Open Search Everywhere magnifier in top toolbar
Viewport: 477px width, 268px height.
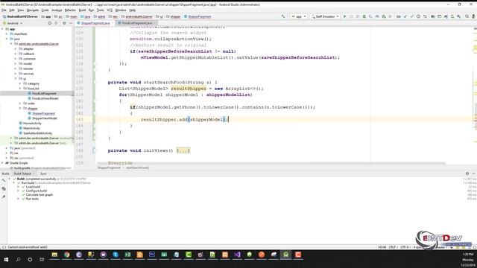(x=467, y=16)
